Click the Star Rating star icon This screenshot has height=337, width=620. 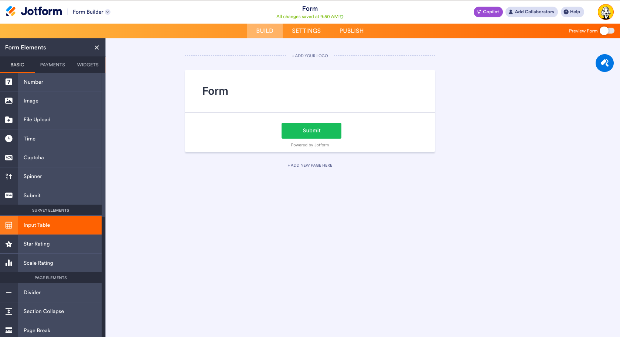click(9, 244)
